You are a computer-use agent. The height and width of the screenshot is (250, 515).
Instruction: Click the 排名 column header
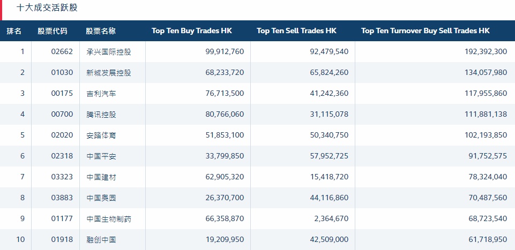14,31
